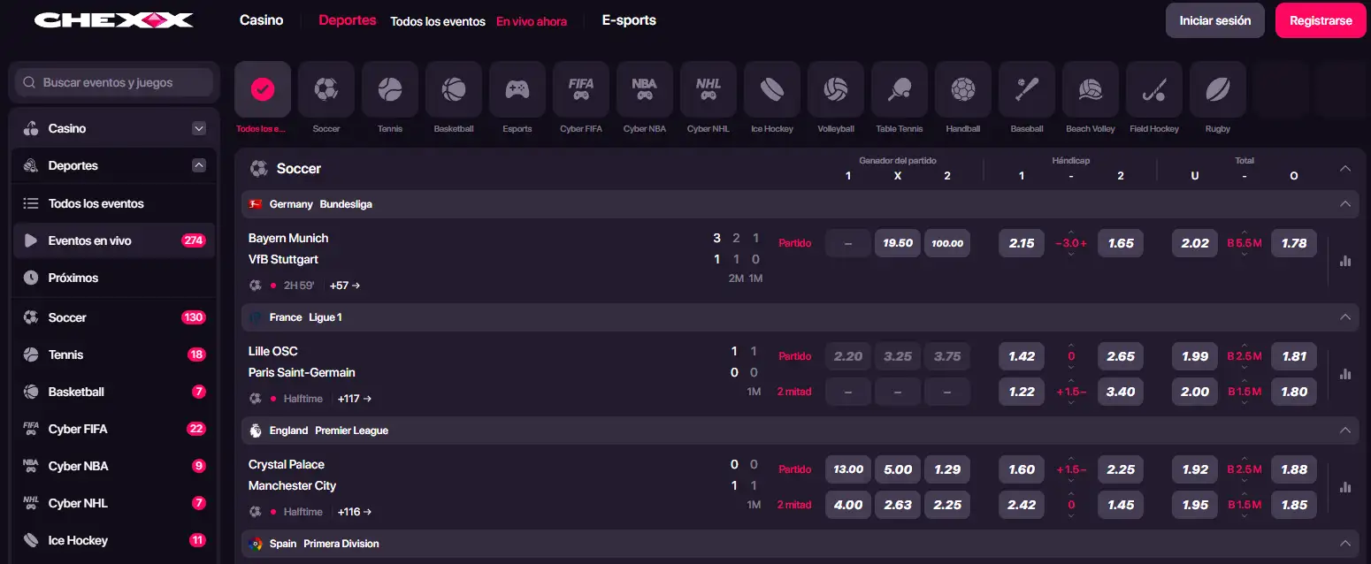
Task: Open +117 more markets for Lille match
Action: click(355, 399)
